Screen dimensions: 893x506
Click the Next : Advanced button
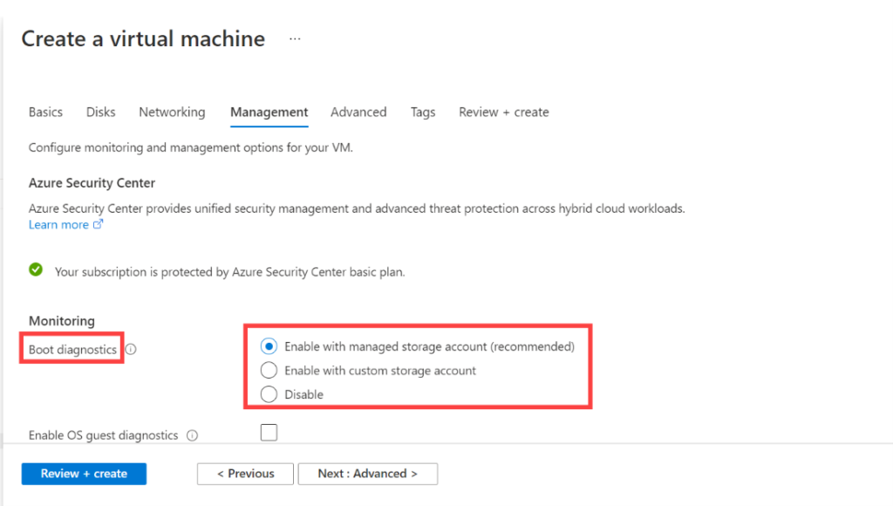367,474
